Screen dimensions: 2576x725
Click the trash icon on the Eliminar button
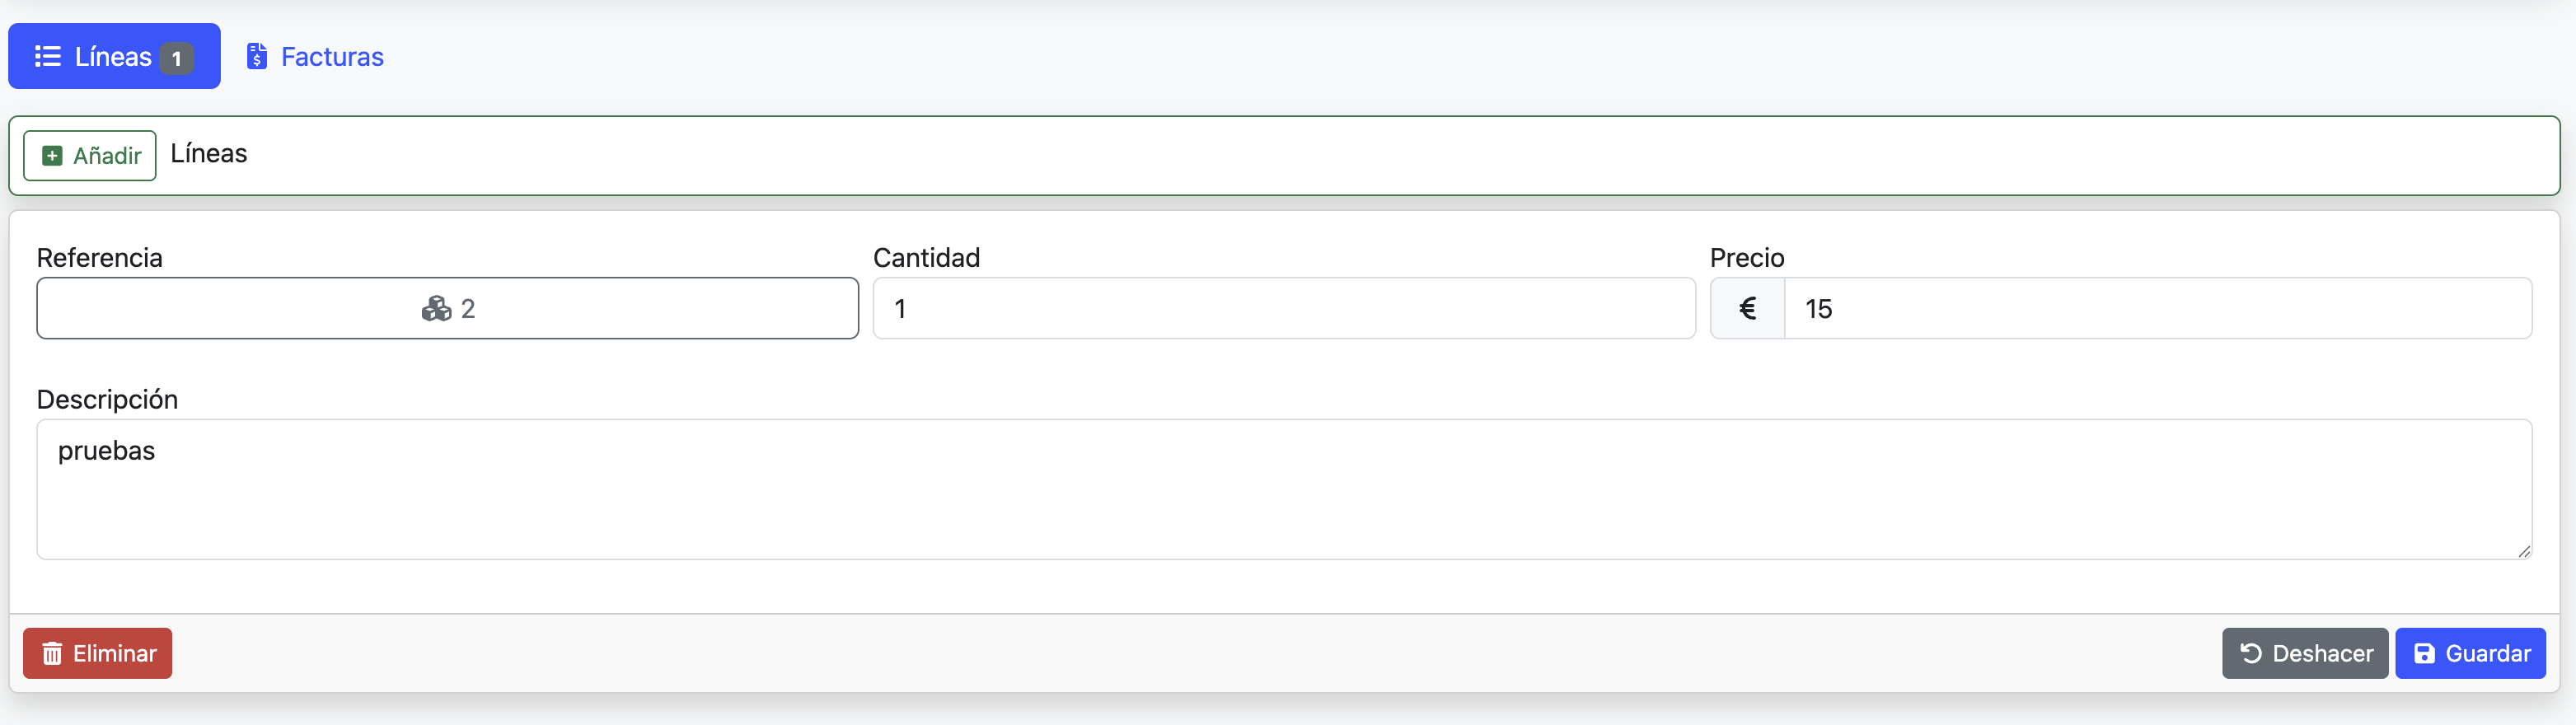[53, 653]
